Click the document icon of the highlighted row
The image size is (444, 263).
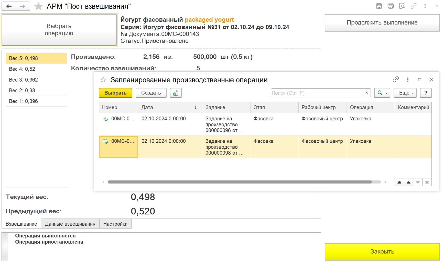tap(105, 141)
